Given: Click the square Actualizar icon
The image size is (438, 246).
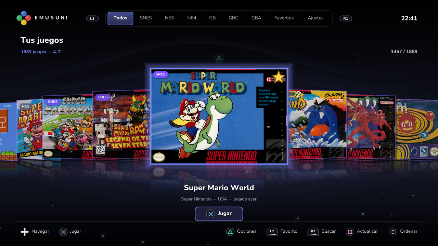Looking at the screenshot, I should click(x=350, y=232).
